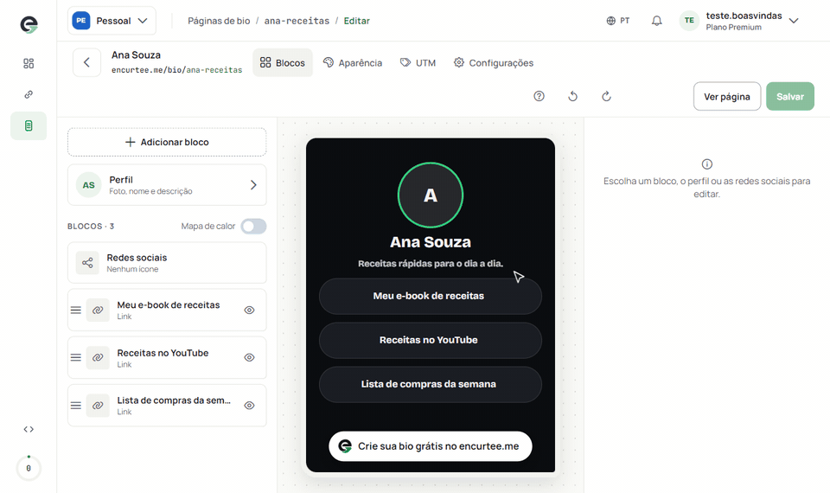The image size is (830, 493).
Task: Select the Redes sociais block
Action: (167, 263)
